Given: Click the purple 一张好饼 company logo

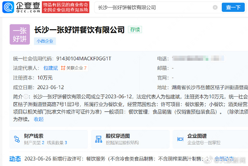Looking at the screenshot, I should coord(20,34).
